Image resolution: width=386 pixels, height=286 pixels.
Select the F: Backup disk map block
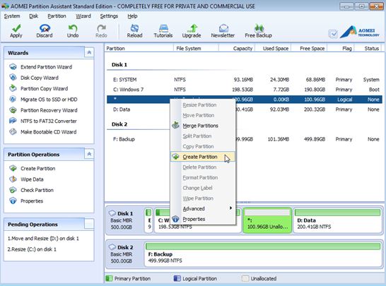263,254
